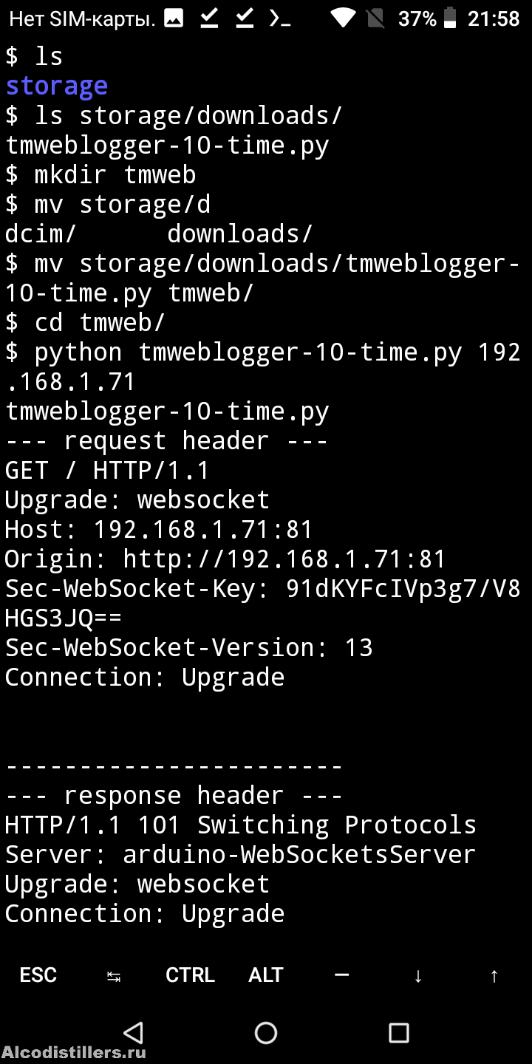Toggle the CTRL modifier key
The image size is (532, 1064).
pyautogui.click(x=190, y=975)
